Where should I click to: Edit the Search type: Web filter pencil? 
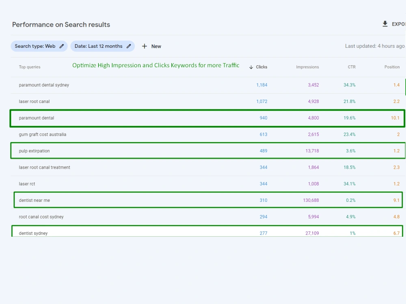(62, 46)
